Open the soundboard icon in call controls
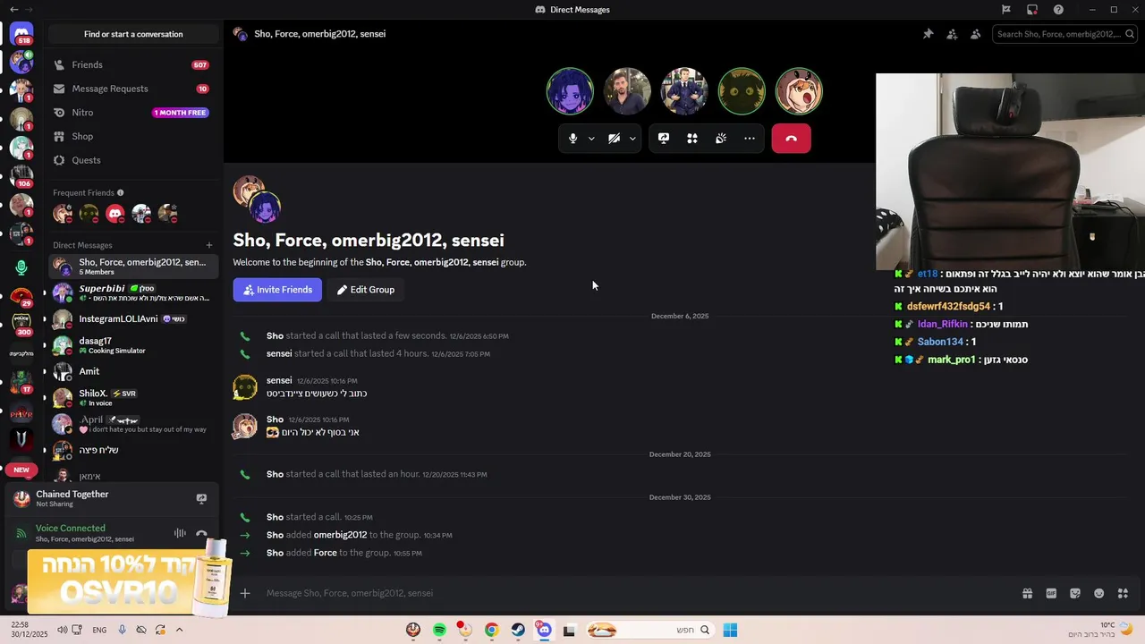The height and width of the screenshot is (644, 1145). coord(721,139)
